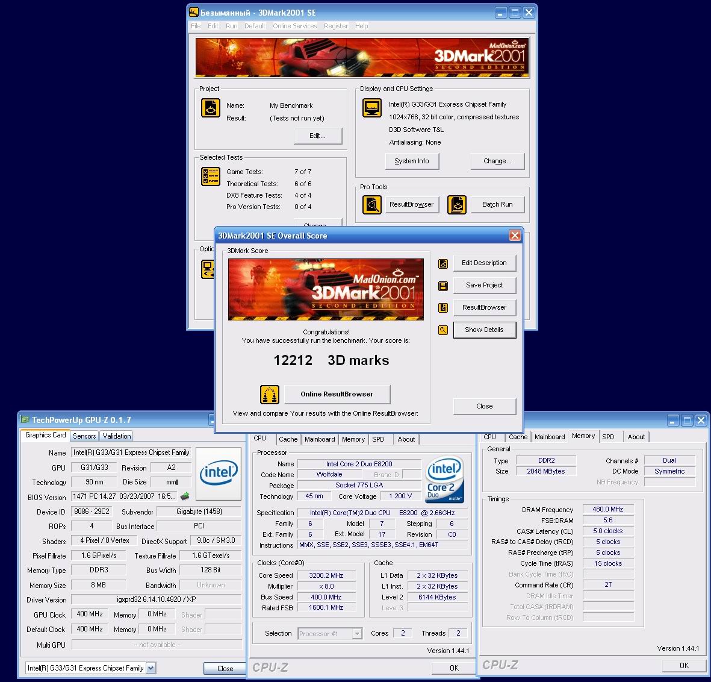Image resolution: width=711 pixels, height=682 pixels.
Task: Open the Run menu in 3DMark2001
Action: click(231, 26)
